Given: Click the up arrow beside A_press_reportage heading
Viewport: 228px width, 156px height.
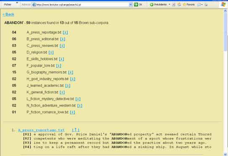Looking at the screenshot, I should point(76,130).
